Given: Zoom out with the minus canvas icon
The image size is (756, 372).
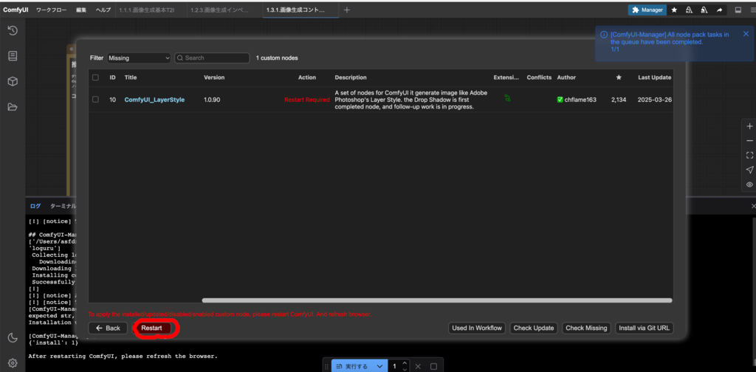Looking at the screenshot, I should pyautogui.click(x=749, y=141).
